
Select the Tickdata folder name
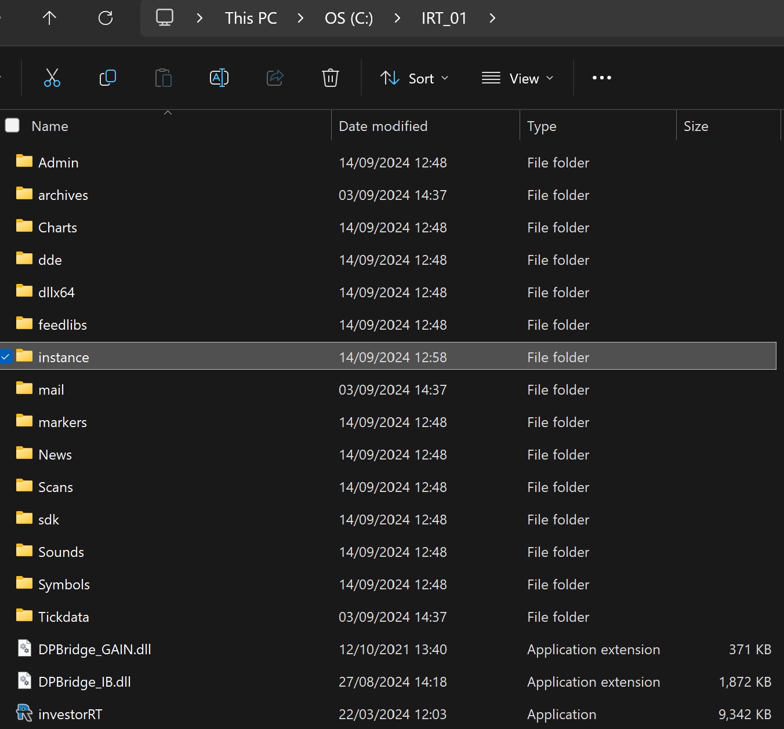(x=64, y=617)
